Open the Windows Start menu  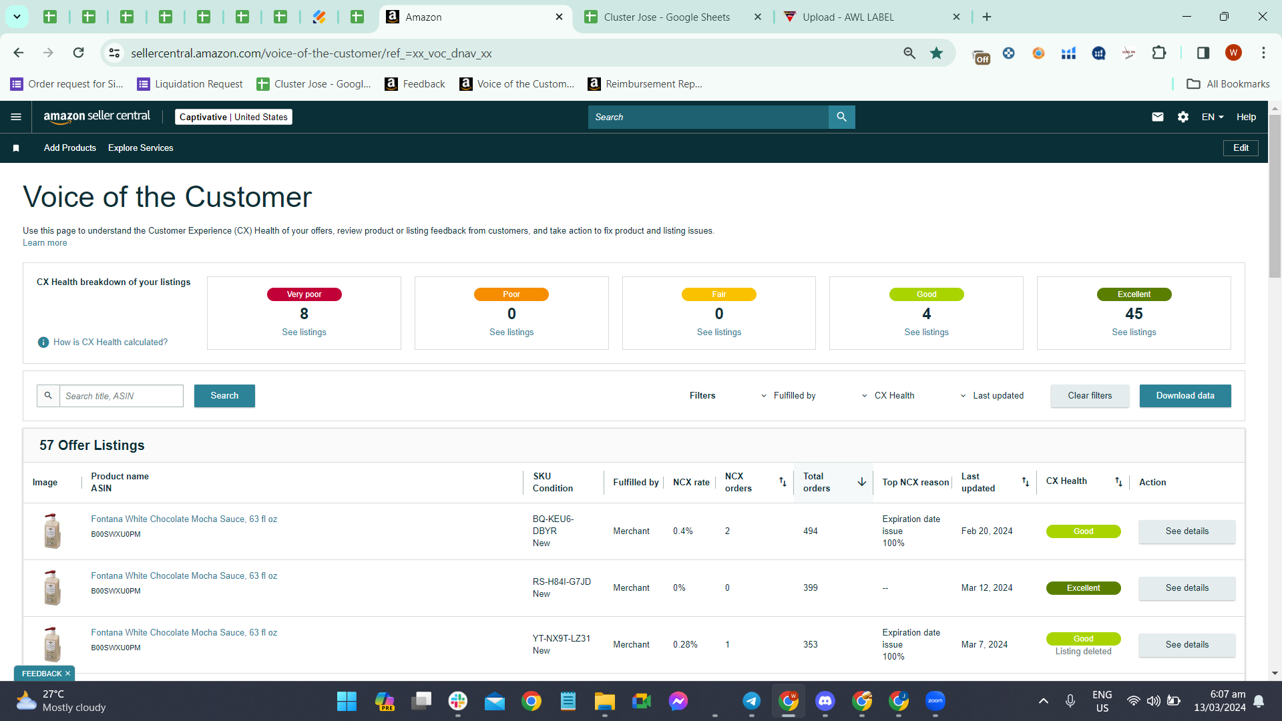tap(347, 701)
